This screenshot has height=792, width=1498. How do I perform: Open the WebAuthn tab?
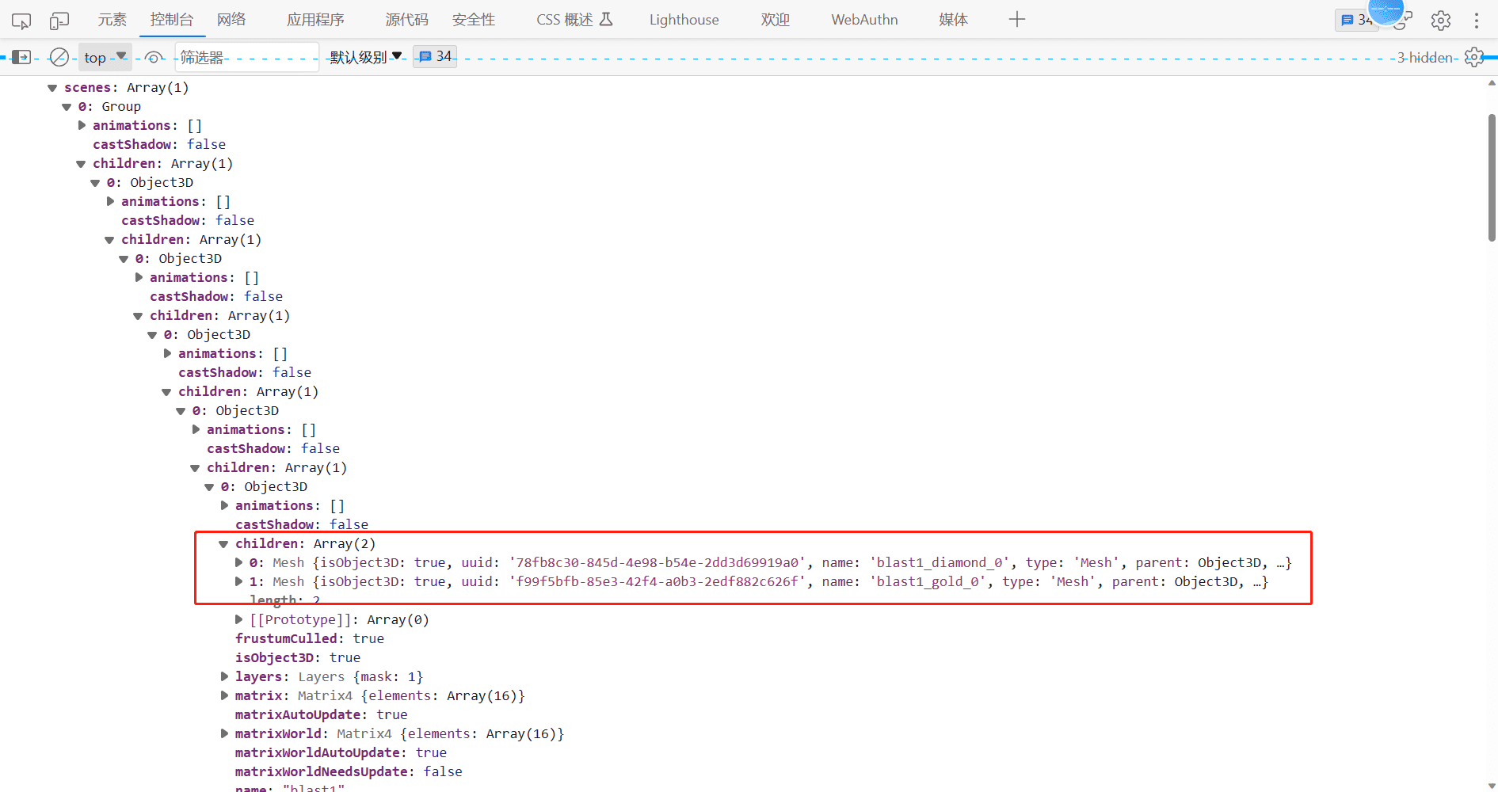pyautogui.click(x=864, y=20)
